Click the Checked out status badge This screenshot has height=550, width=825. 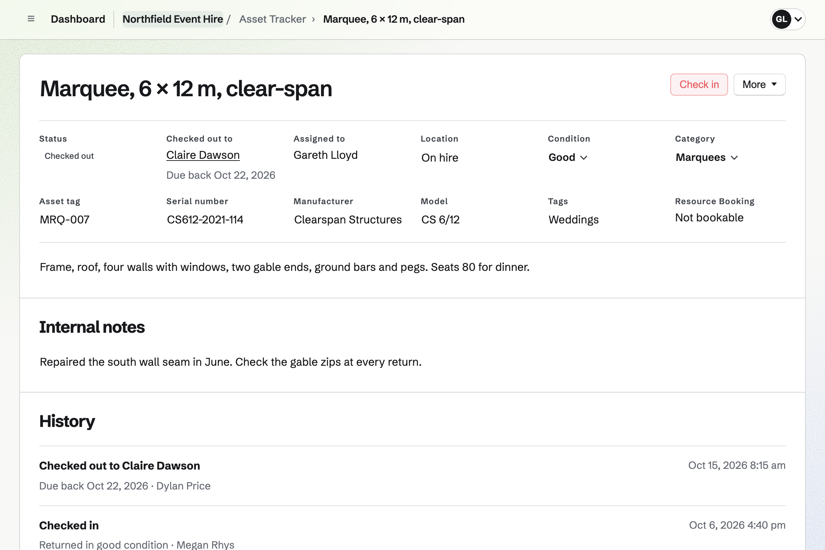[69, 156]
